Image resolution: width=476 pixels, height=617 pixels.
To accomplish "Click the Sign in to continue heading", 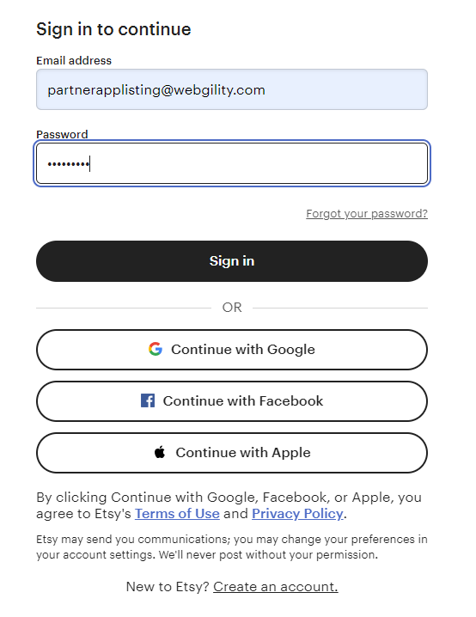I will click(x=113, y=29).
